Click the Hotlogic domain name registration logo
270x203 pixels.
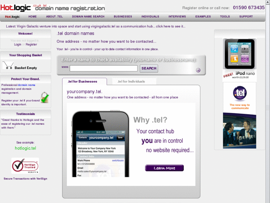tap(52, 8)
